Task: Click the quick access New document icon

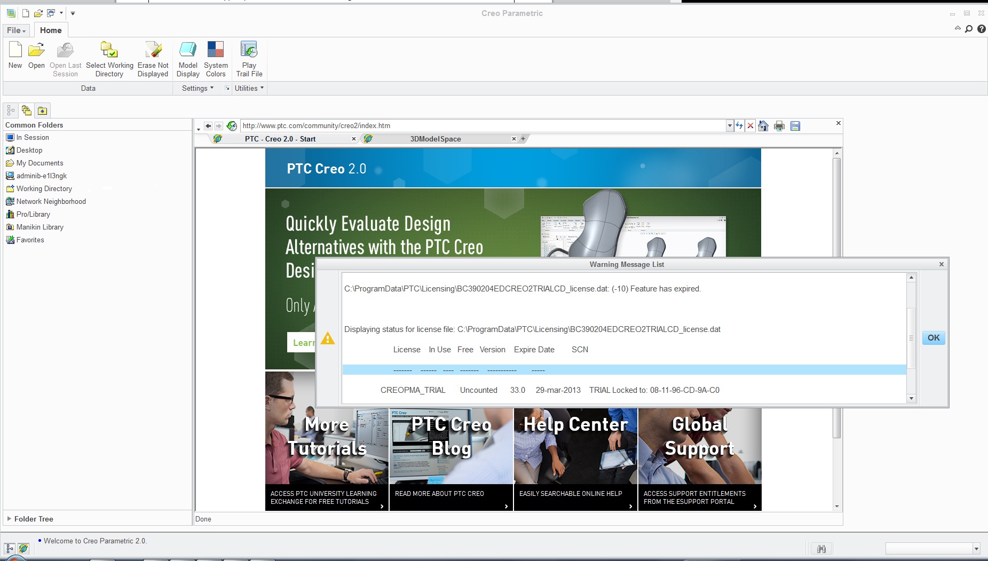Action: (x=25, y=13)
